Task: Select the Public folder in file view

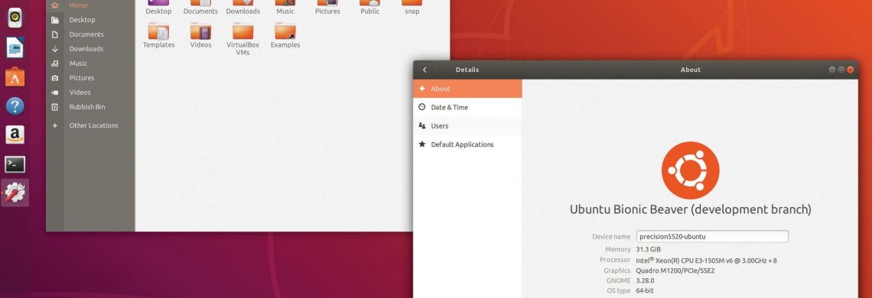Action: point(369,7)
